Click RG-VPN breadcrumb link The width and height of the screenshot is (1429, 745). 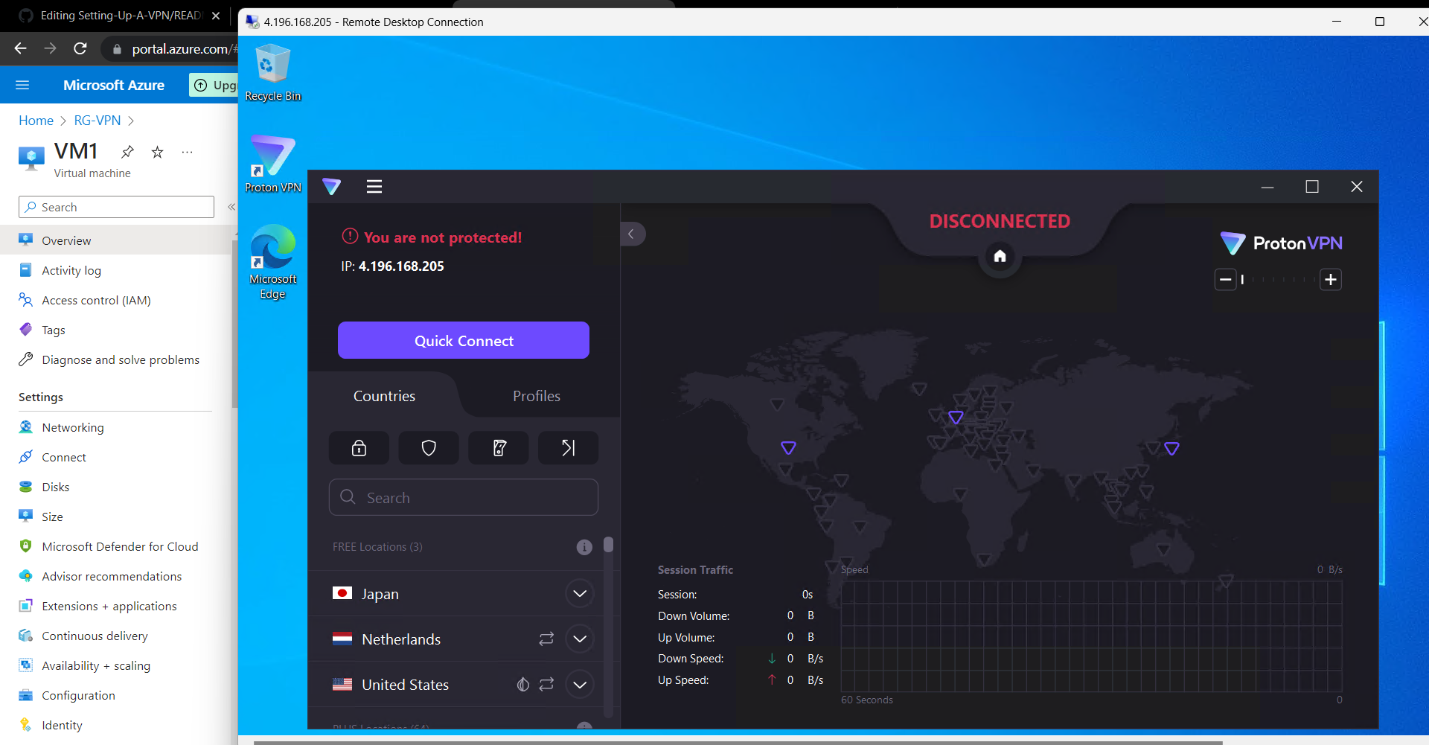[97, 121]
